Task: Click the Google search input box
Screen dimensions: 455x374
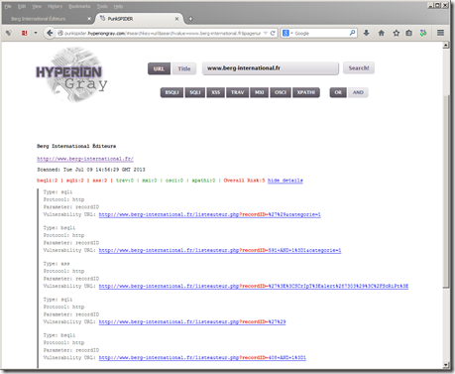Action: click(x=320, y=33)
